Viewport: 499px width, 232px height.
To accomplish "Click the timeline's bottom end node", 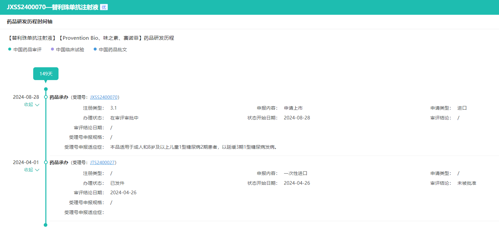I will click(46, 225).
